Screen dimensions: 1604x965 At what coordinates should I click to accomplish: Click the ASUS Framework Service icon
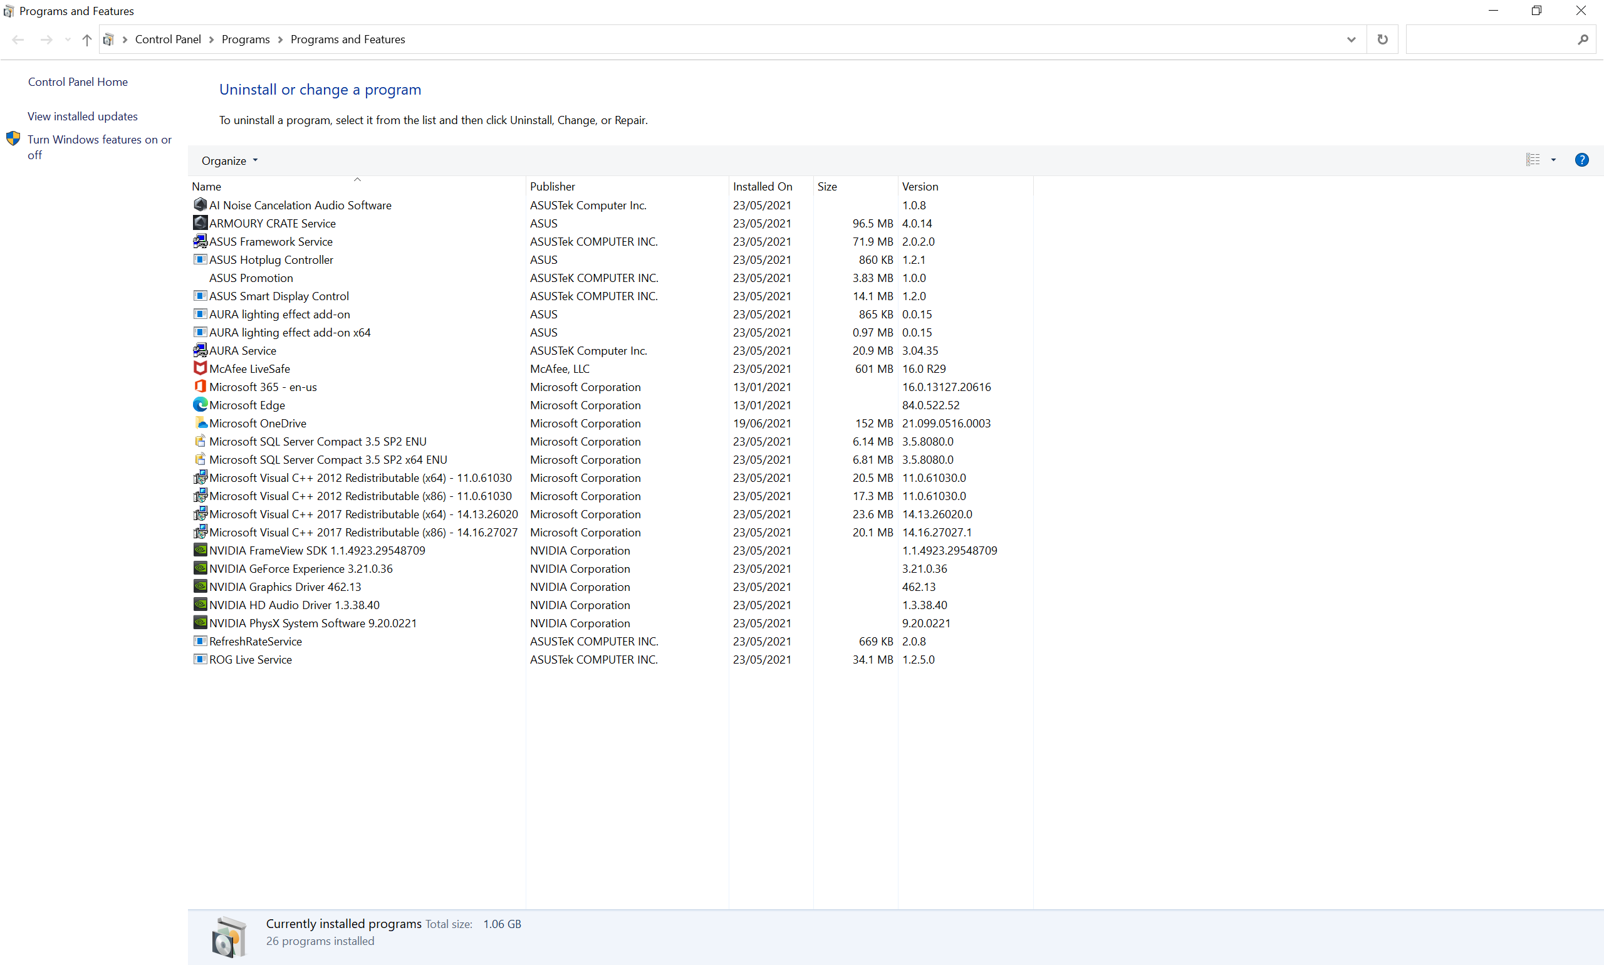[200, 241]
